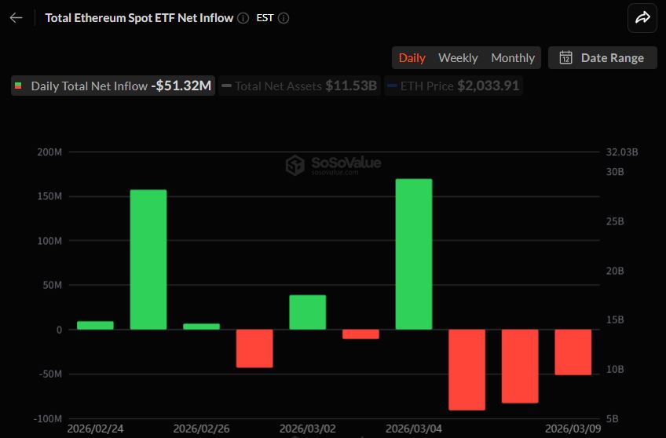The image size is (666, 438).
Task: Click the EST timezone label
Action: click(x=265, y=18)
